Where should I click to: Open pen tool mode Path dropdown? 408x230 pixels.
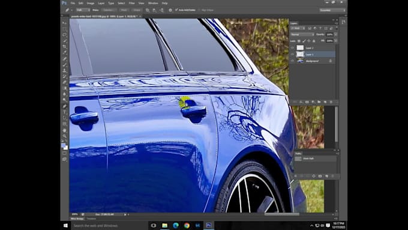(x=83, y=10)
